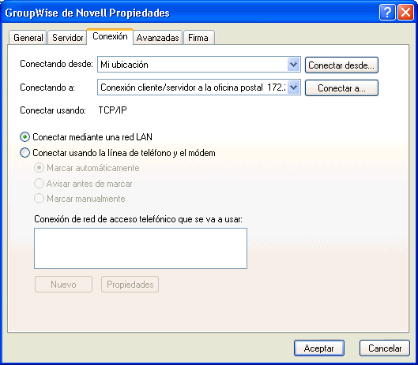Dismiss dialog with Cancelar button
418x365 pixels.
point(385,348)
